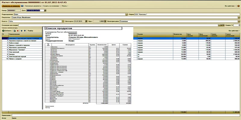Expand the Валюта dropdown
Image resolution: width=241 pixels, height=120 pixels.
click(64, 21)
